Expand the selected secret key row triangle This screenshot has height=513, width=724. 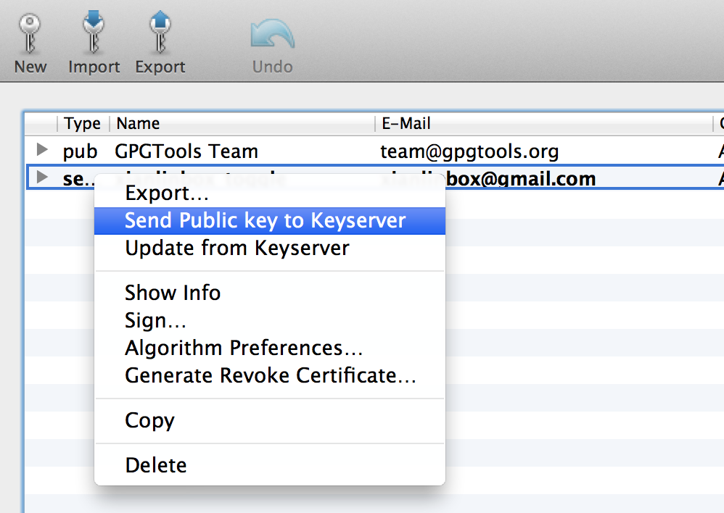(43, 177)
